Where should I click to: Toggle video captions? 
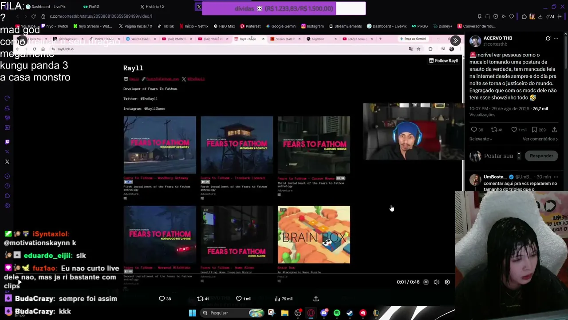(x=426, y=282)
